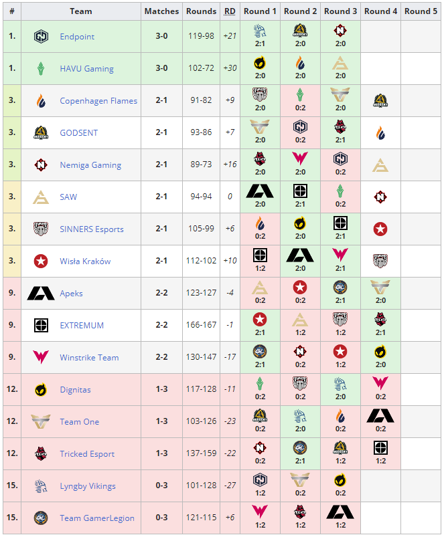Open the SINNERS Esports team link

point(92,229)
